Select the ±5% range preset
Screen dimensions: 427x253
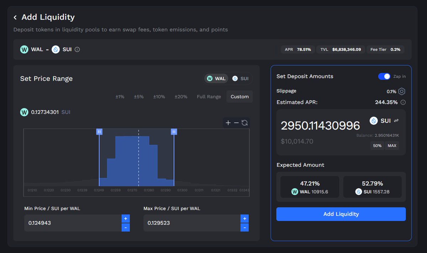pos(139,97)
